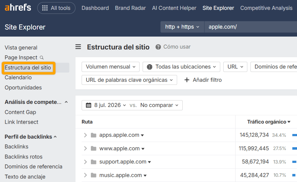
Task: Open Texto de anclaje report
Action: coord(25,177)
